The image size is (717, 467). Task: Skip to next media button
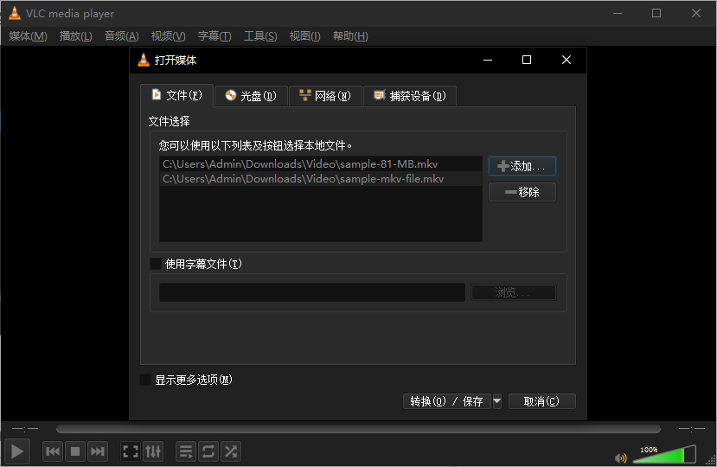(97, 452)
